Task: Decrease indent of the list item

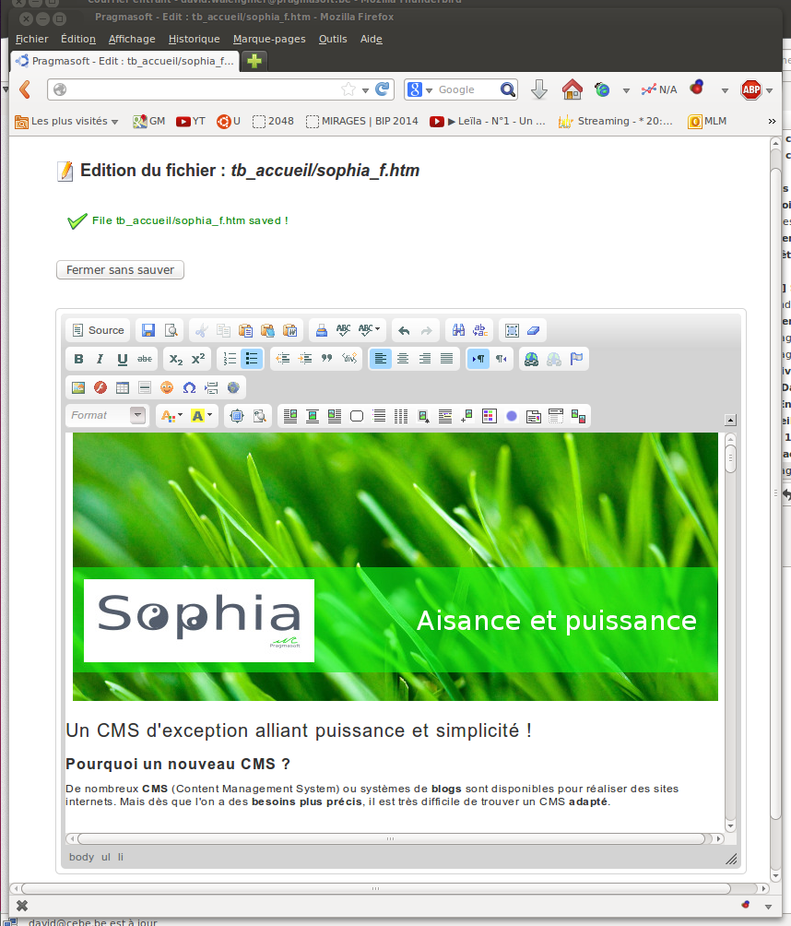Action: [x=283, y=359]
